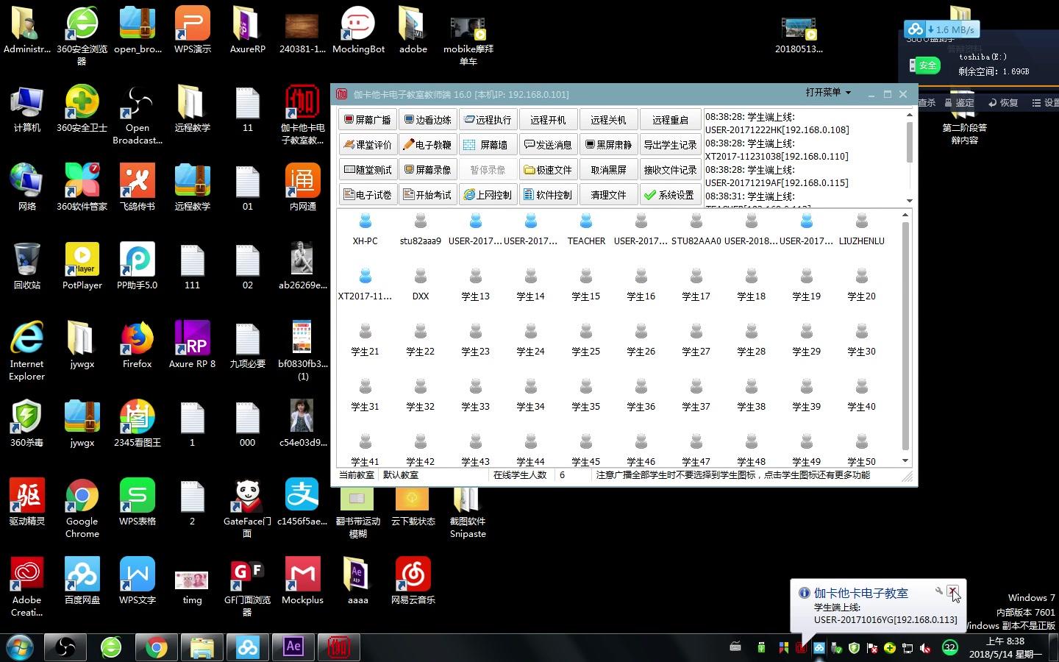Open the MockingBot desktop shortcut
This screenshot has width=1059, height=662.
[358, 30]
